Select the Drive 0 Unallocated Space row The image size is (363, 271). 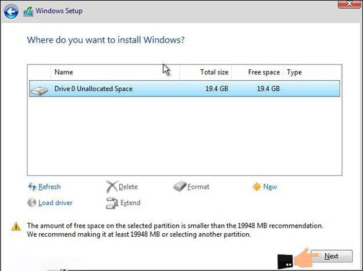[184, 88]
